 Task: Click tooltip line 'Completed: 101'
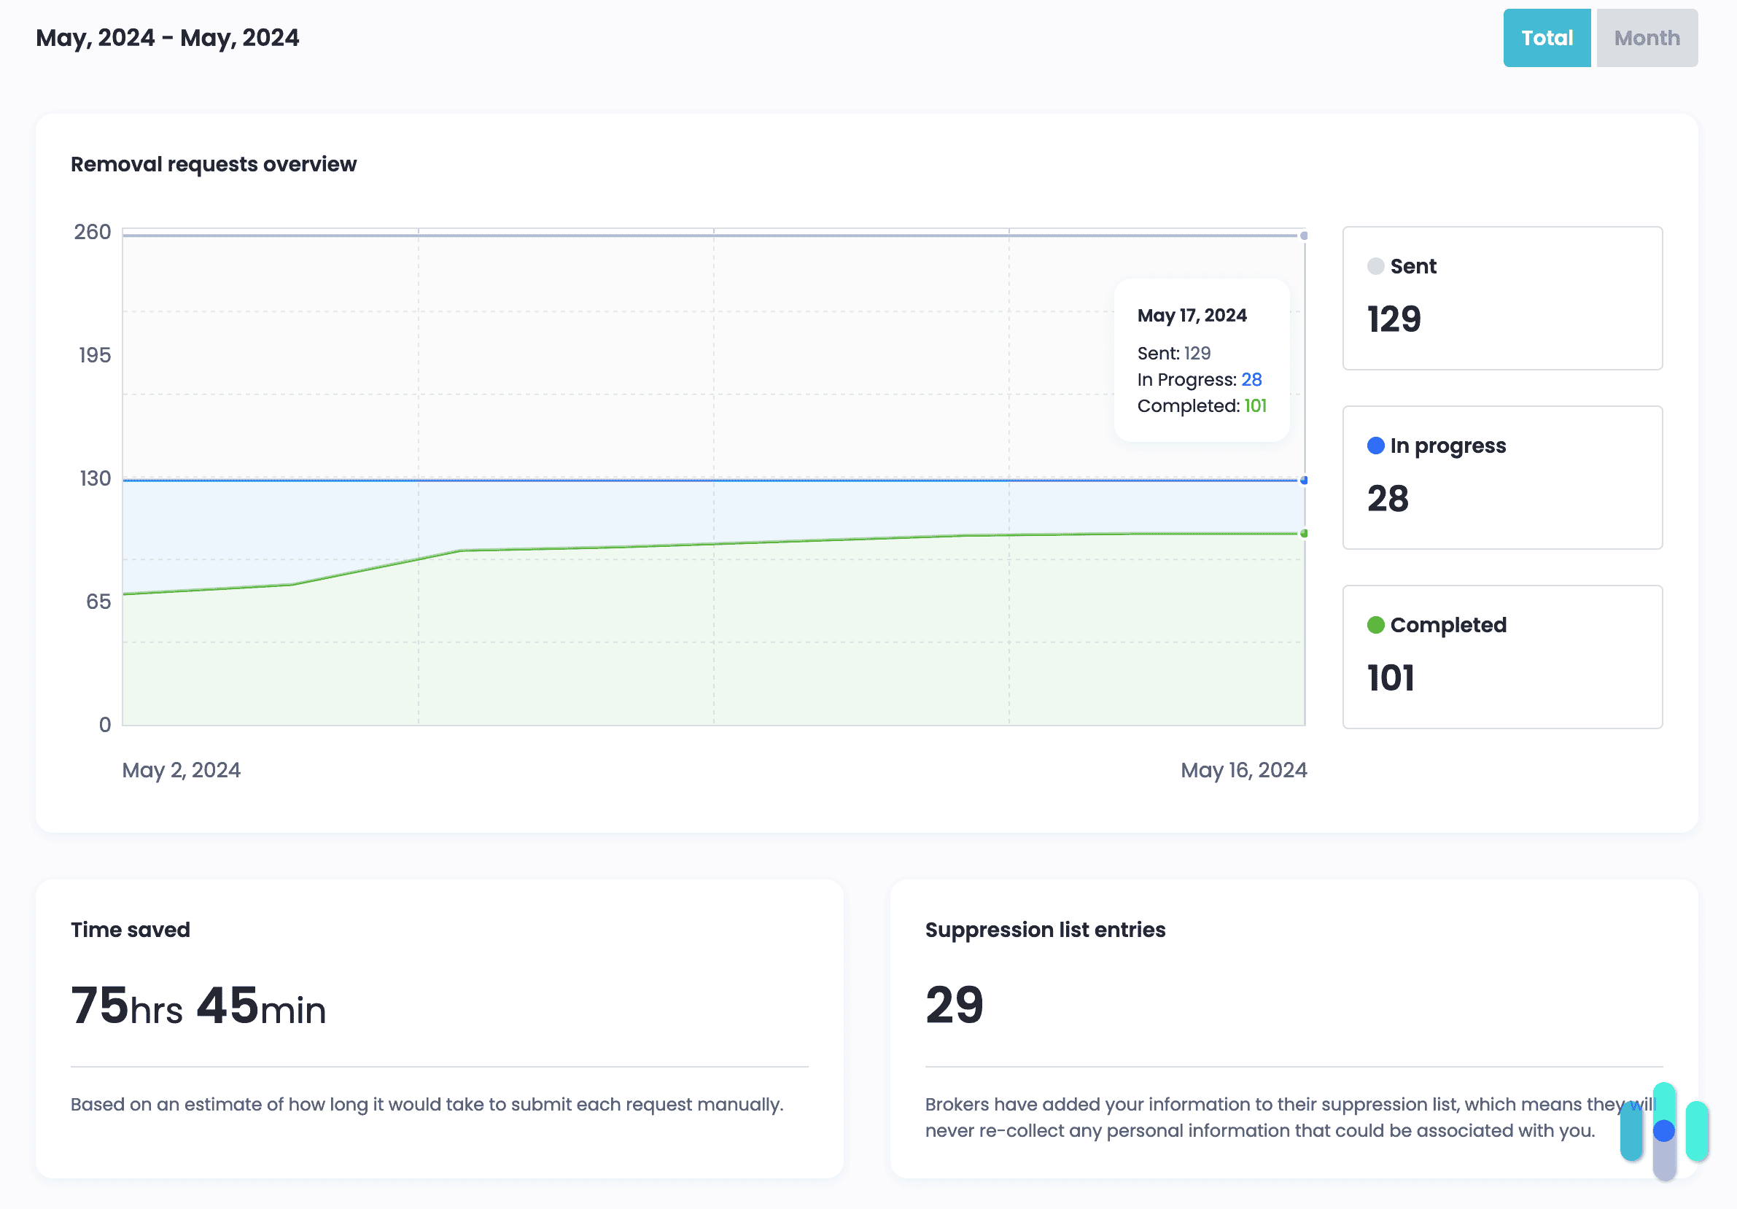[x=1201, y=406]
